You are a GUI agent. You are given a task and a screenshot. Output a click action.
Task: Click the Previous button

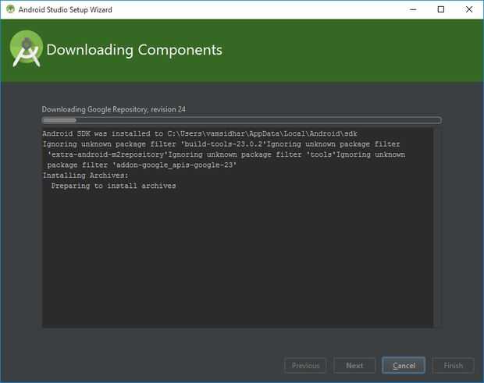pyautogui.click(x=305, y=365)
